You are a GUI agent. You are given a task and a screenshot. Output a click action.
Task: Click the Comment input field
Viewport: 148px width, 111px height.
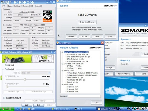[84, 96]
